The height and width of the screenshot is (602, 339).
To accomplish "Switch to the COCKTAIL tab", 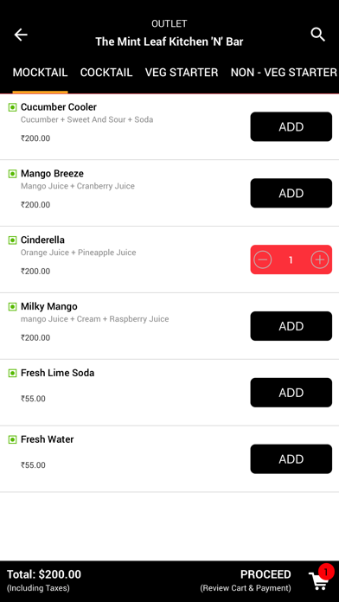I will [x=106, y=73].
